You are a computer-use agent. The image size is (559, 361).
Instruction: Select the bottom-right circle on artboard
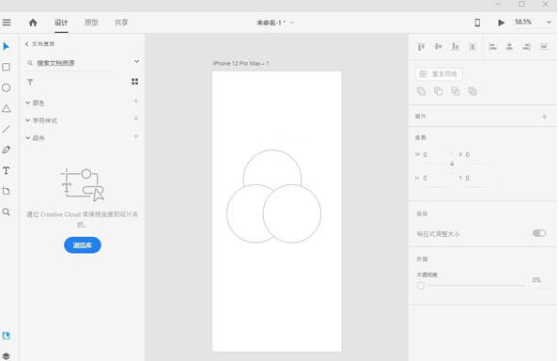(292, 213)
